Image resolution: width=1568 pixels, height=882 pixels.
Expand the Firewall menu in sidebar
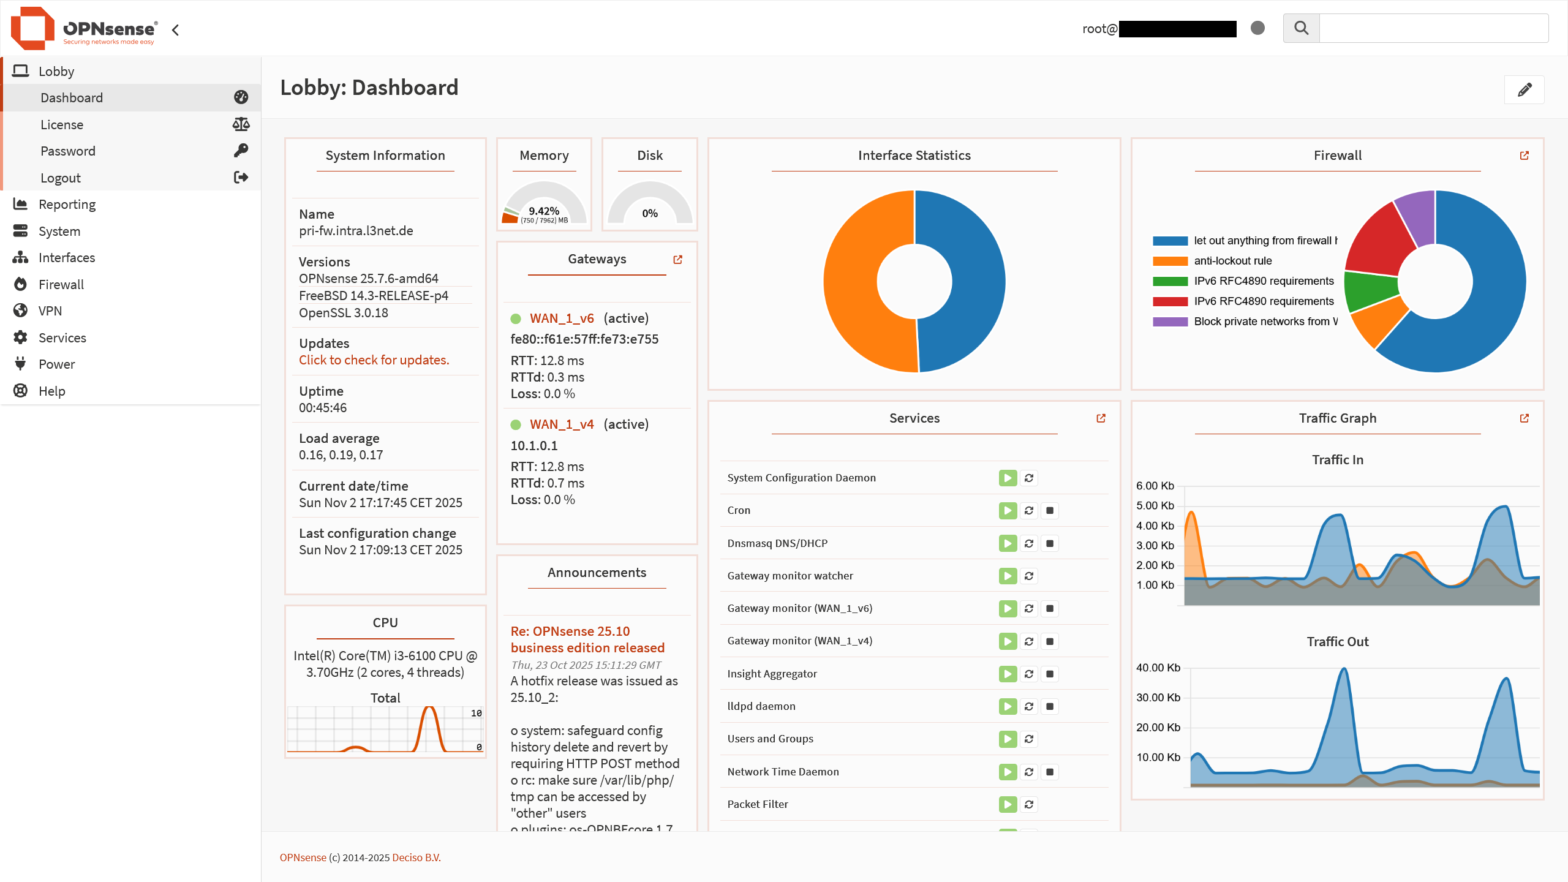[x=61, y=284]
